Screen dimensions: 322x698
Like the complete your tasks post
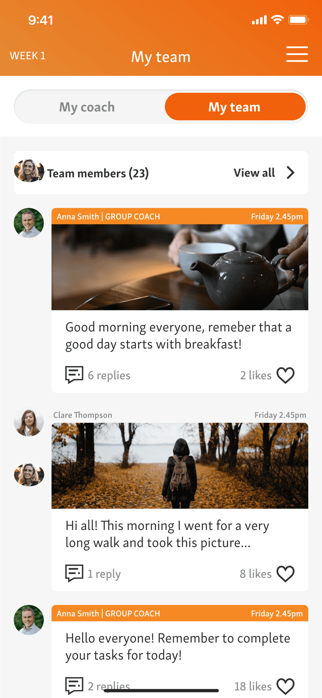tap(286, 686)
